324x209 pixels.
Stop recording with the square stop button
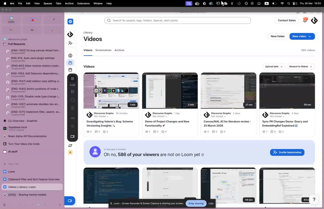click(x=73, y=79)
